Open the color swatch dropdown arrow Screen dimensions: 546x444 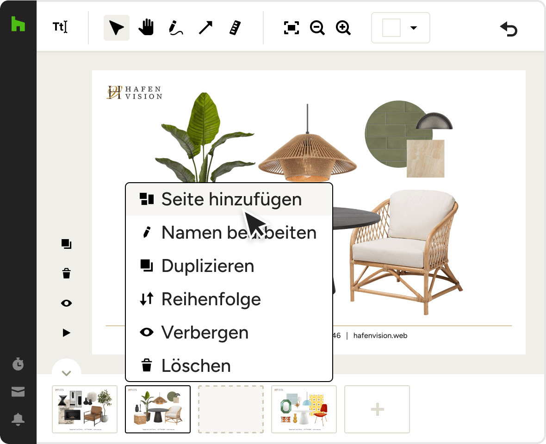[x=413, y=28]
